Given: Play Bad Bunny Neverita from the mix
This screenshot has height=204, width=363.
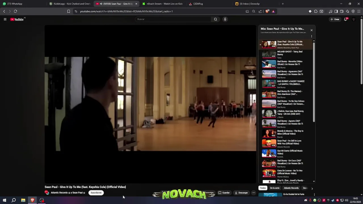Looking at the screenshot, I should (x=286, y=64).
